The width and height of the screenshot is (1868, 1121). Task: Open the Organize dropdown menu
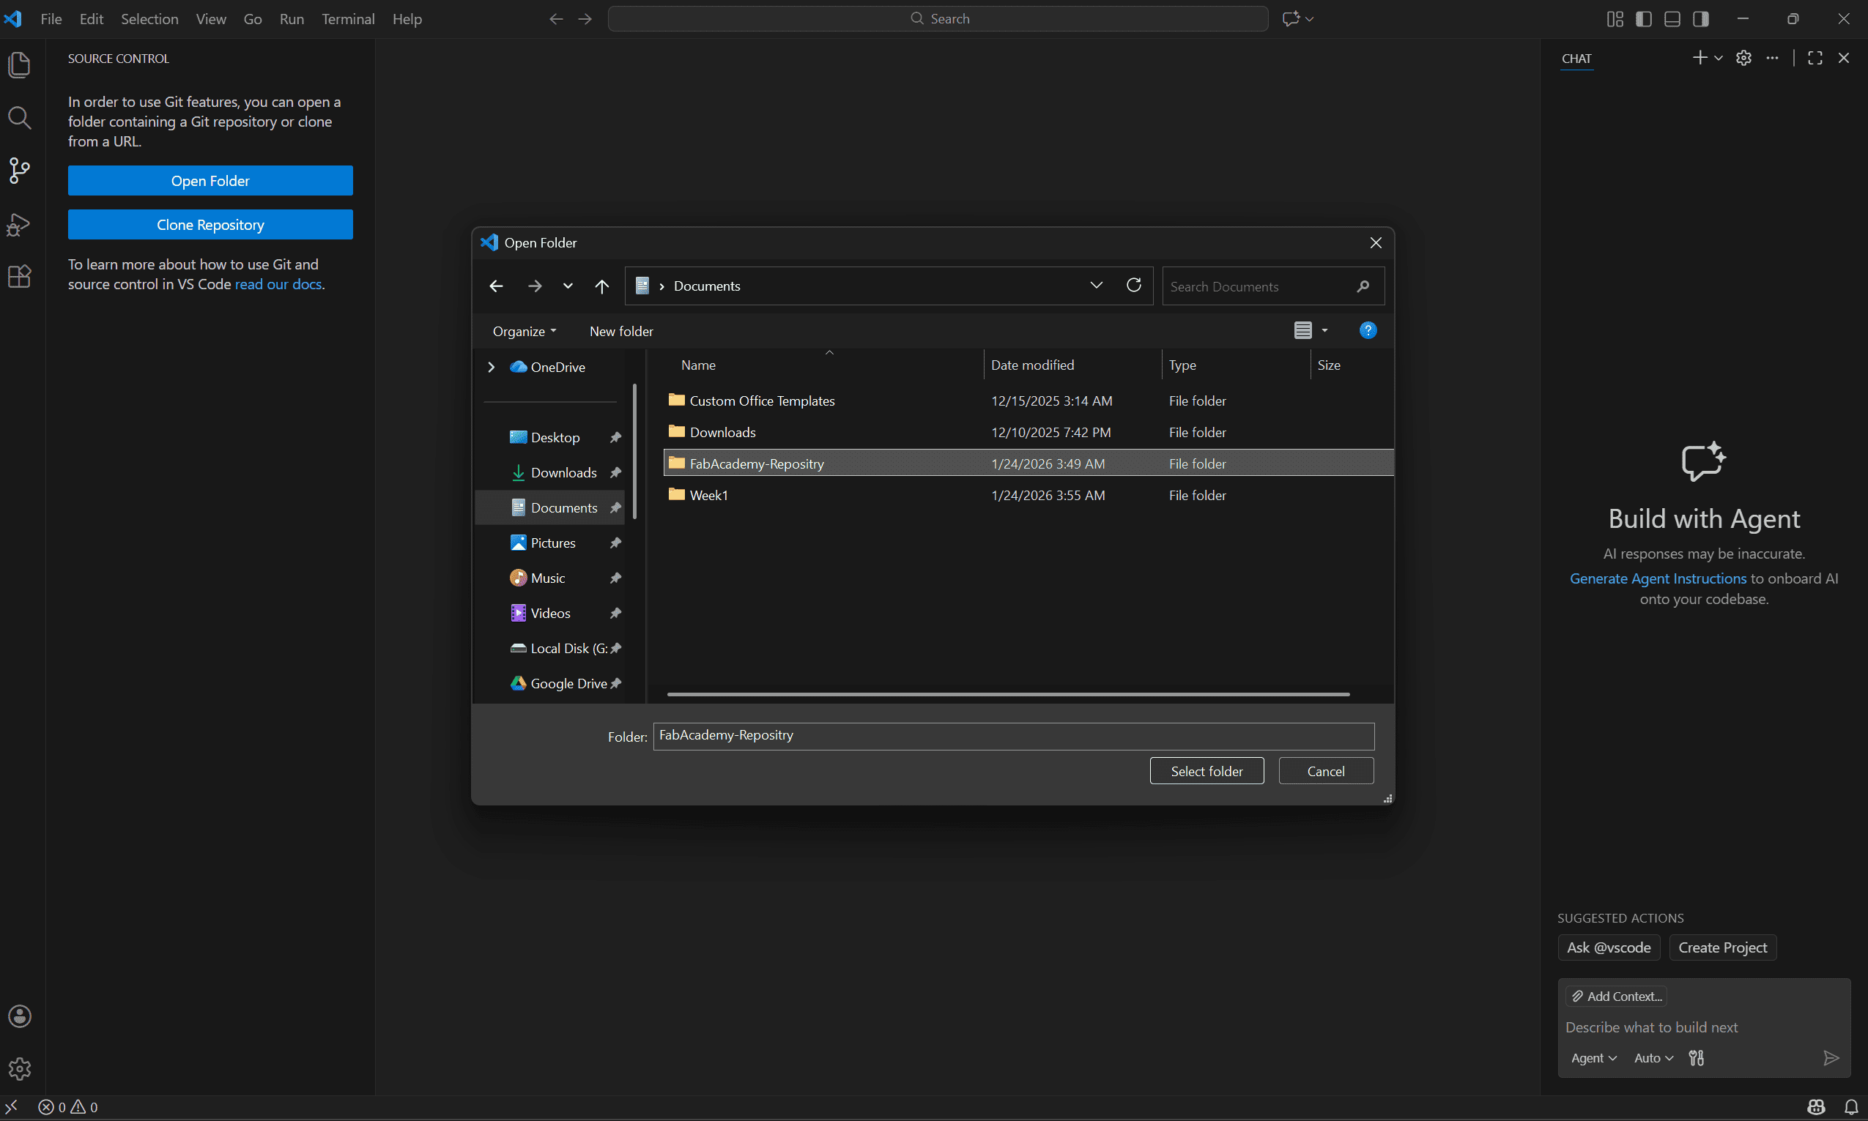[x=524, y=332]
